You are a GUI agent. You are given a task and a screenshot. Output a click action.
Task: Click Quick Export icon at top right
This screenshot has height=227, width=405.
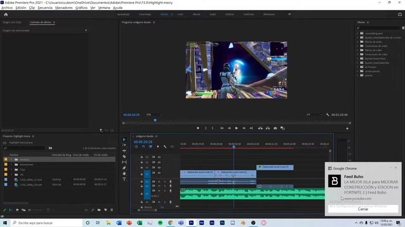pos(399,15)
